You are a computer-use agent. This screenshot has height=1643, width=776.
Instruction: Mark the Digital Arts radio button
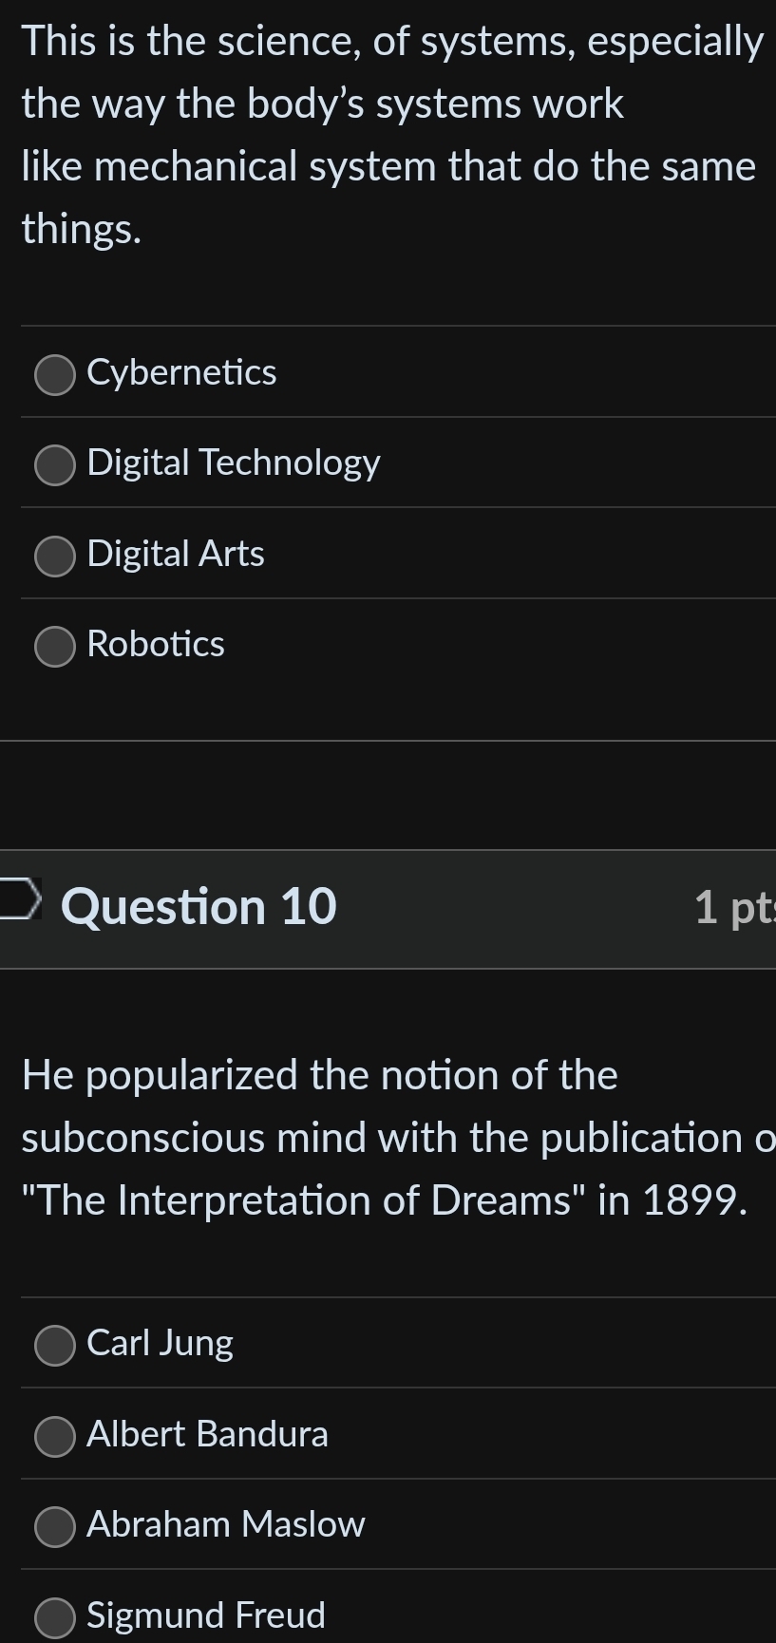click(x=55, y=556)
